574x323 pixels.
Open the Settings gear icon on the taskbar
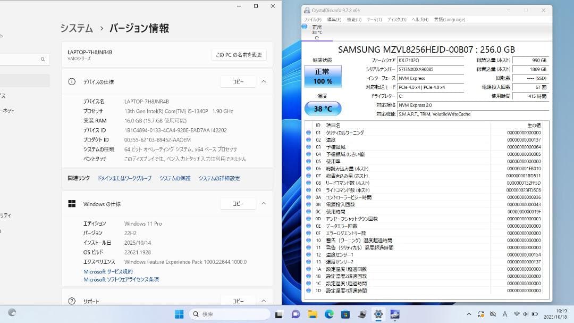(378, 314)
